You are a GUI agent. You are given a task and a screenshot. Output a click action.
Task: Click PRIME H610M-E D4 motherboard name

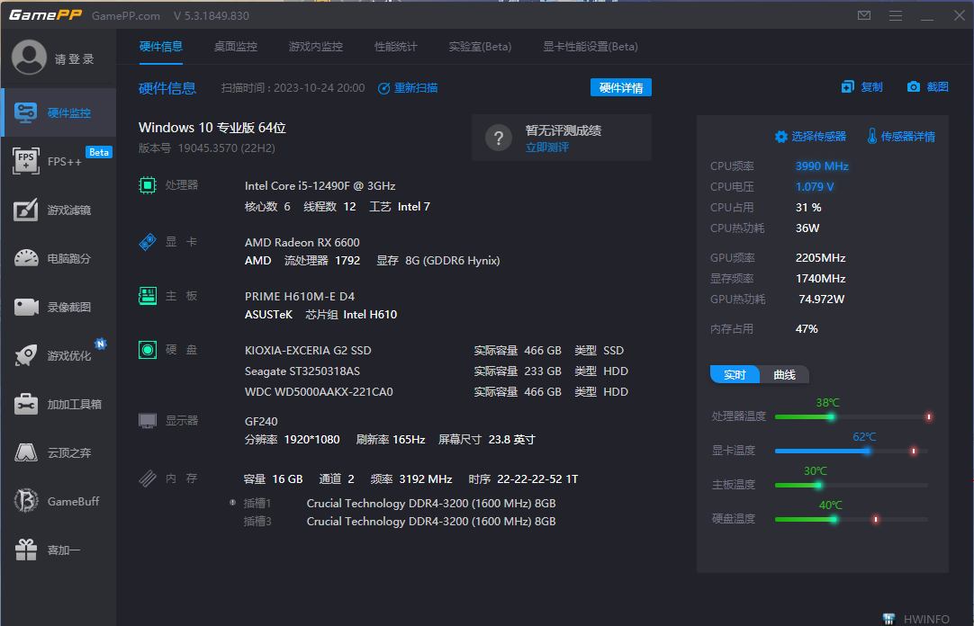click(x=300, y=296)
